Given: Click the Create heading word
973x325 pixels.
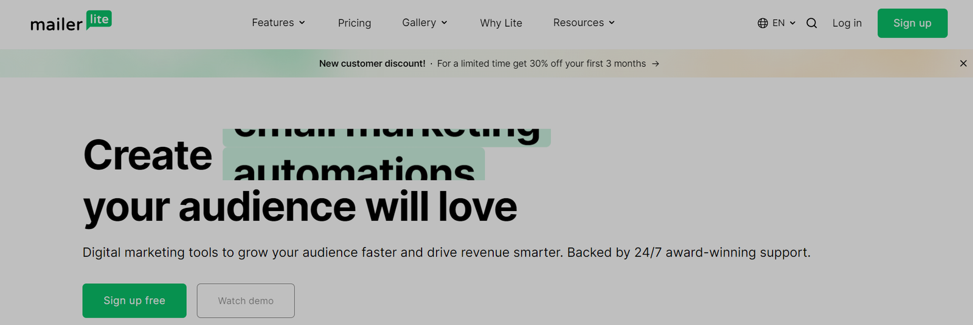Looking at the screenshot, I should [x=148, y=155].
